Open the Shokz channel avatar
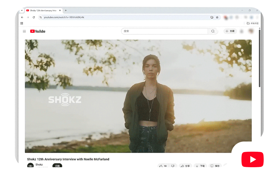Image resolution: width=279 pixels, height=174 pixels. click(30, 166)
